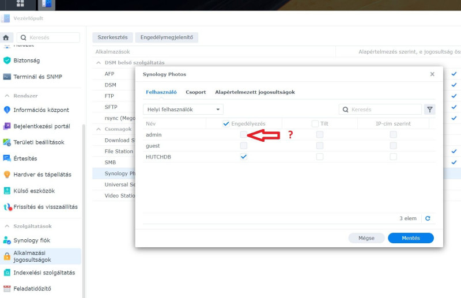Select the Synology Photos row
The width and height of the screenshot is (461, 298).
click(114, 173)
